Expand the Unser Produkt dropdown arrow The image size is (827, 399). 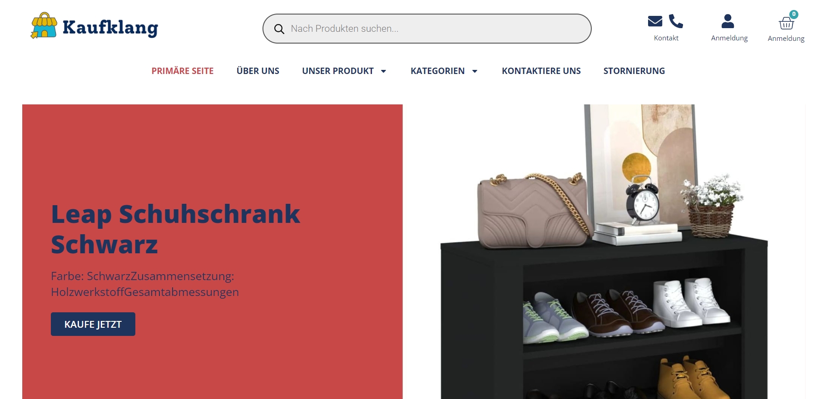tap(383, 71)
